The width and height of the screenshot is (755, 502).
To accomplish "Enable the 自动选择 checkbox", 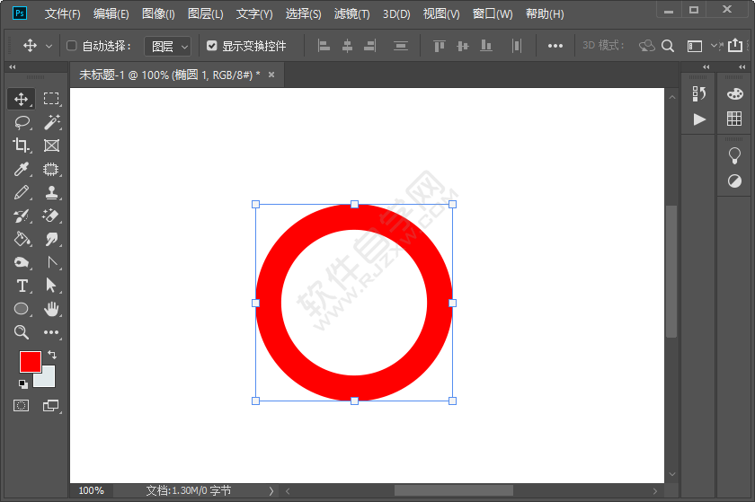I will [x=72, y=46].
